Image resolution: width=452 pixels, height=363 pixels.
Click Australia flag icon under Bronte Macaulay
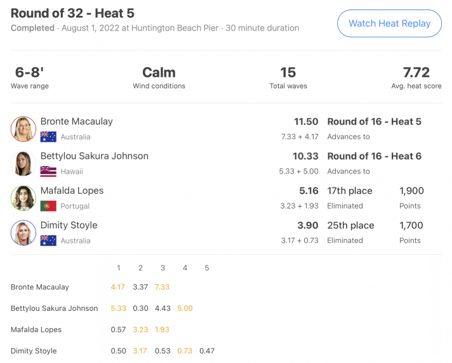click(x=48, y=137)
